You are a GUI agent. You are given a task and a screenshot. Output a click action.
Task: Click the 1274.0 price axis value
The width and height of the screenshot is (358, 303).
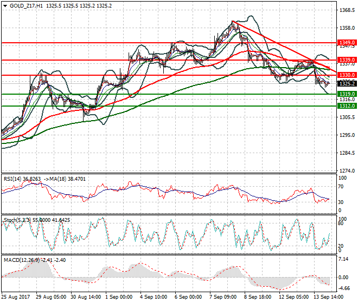[347, 170]
